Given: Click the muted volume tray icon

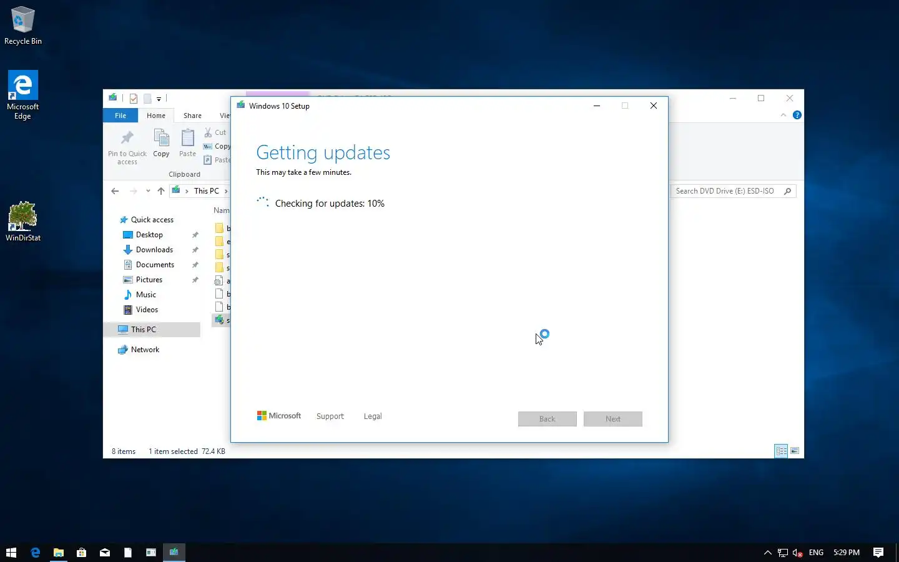Looking at the screenshot, I should click(x=797, y=553).
